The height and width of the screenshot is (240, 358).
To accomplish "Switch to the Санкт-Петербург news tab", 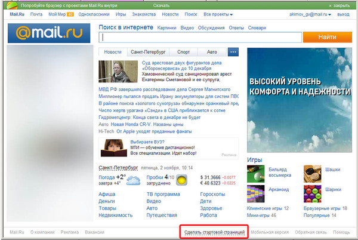I will [148, 52].
